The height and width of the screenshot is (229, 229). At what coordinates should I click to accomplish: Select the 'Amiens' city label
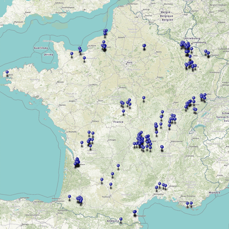[x=121, y=37]
